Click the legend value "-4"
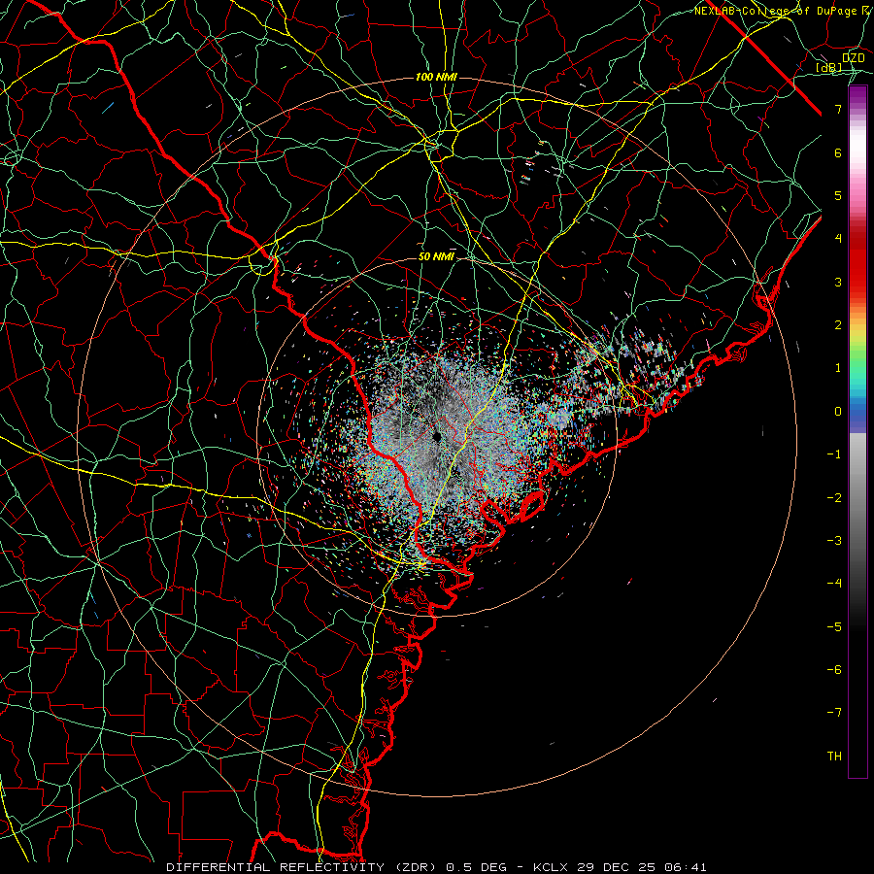Screen dimensions: 874x874 tap(834, 584)
